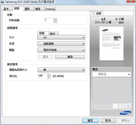The image size is (136, 125).
Task: Click the 210 x 297 公釐 size text
Action: [x=103, y=22]
